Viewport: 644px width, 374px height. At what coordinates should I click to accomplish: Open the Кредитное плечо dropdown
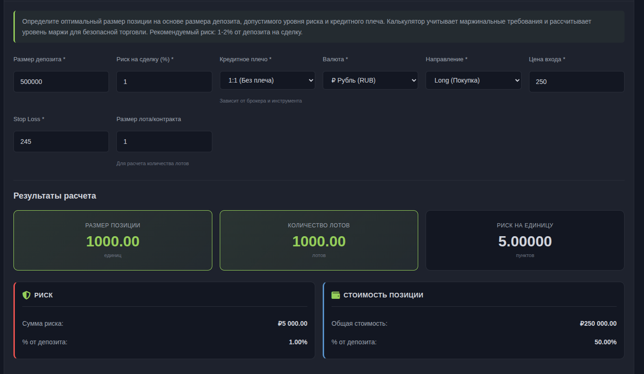267,80
